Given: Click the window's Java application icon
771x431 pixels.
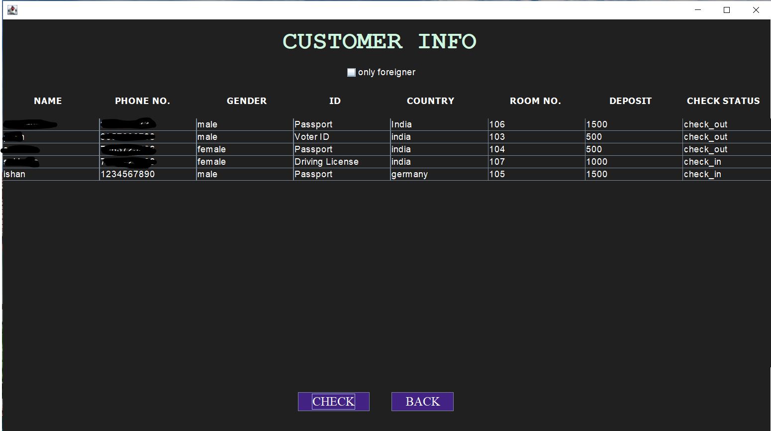Looking at the screenshot, I should [12, 10].
